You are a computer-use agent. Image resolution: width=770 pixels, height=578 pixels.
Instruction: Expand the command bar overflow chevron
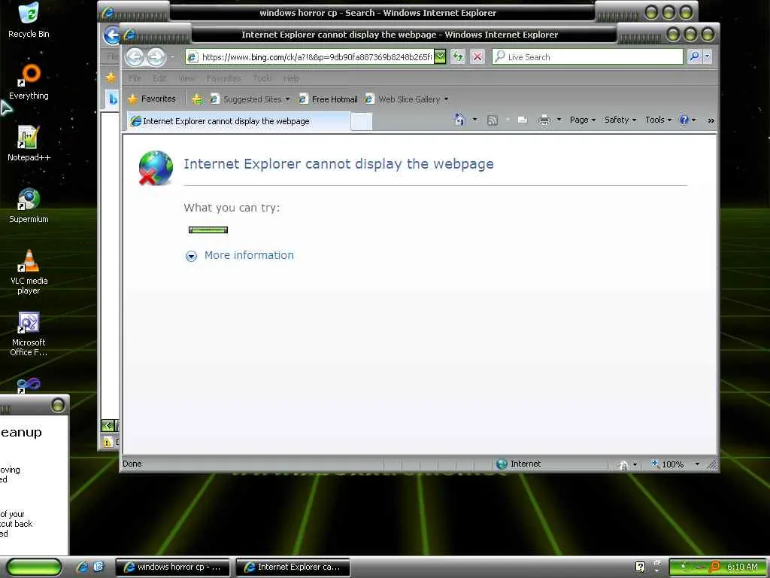[711, 120]
